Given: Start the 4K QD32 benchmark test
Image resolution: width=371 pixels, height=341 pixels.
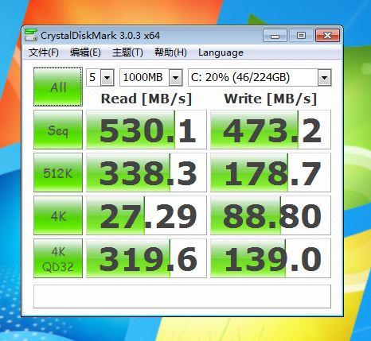Looking at the screenshot, I should pos(58,258).
